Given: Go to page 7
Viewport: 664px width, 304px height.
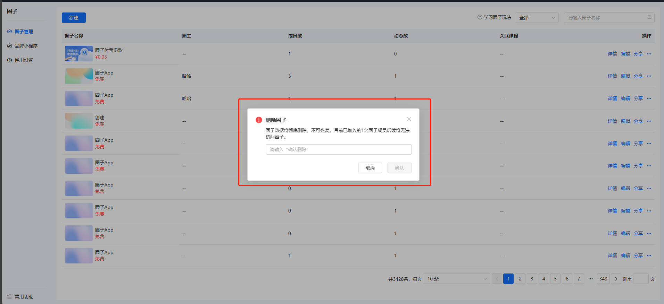Looking at the screenshot, I should (x=579, y=279).
